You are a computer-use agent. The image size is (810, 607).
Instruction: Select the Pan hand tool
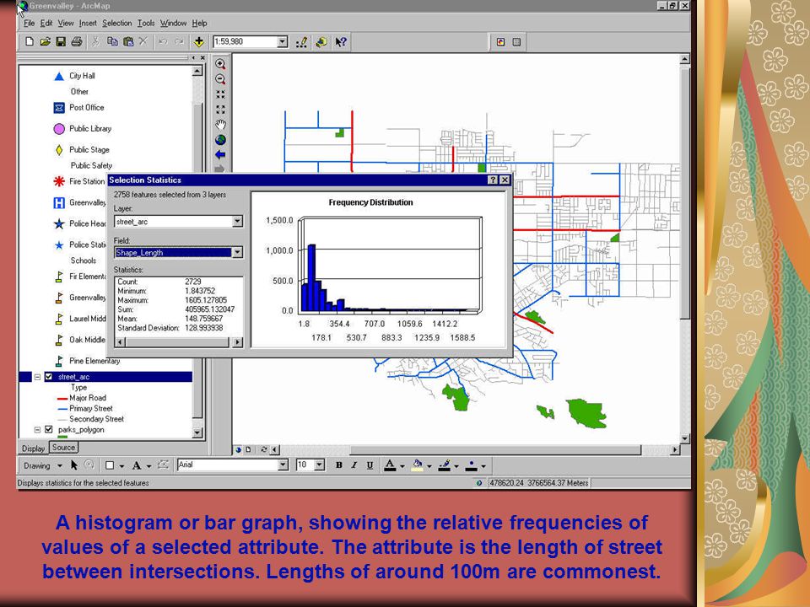point(220,125)
